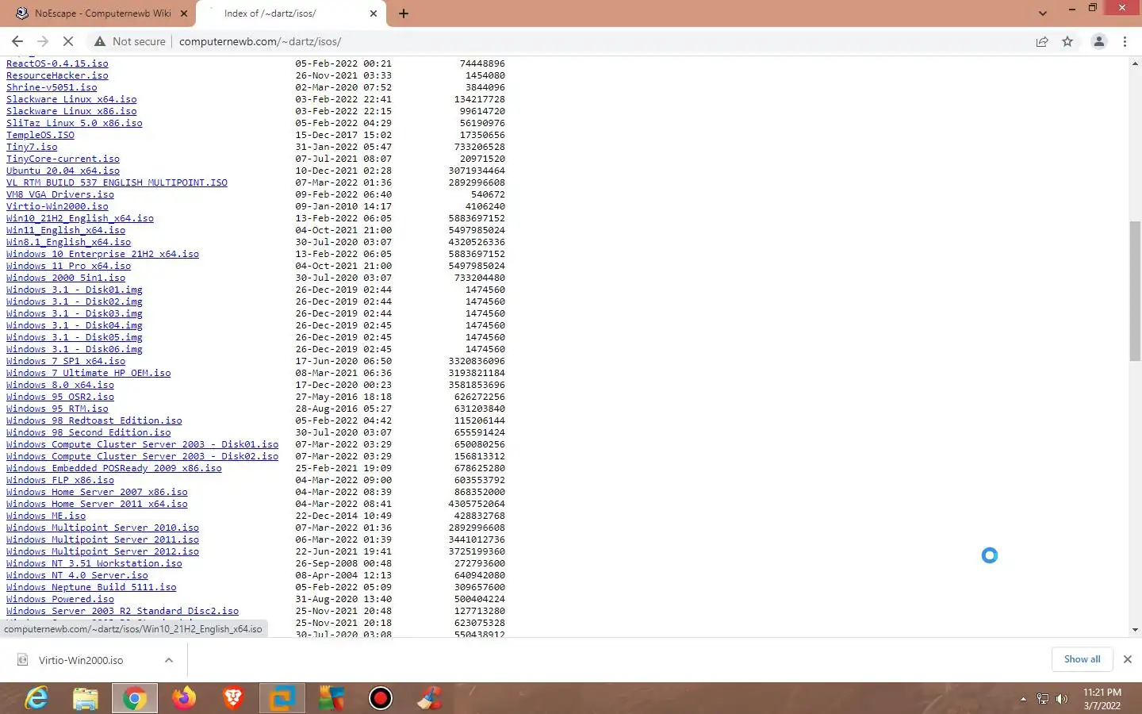Open the ResourceHacker.iso link
The height and width of the screenshot is (714, 1142).
point(57,75)
